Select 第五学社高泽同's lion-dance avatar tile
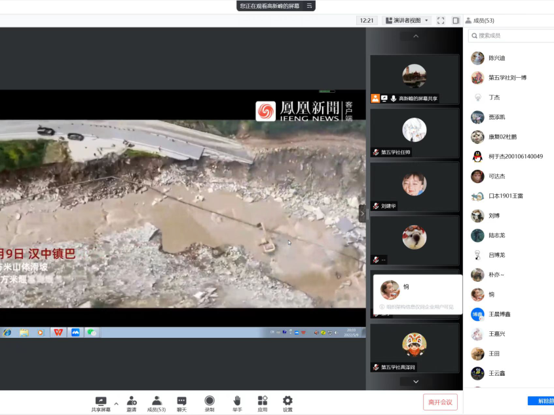 click(x=415, y=348)
